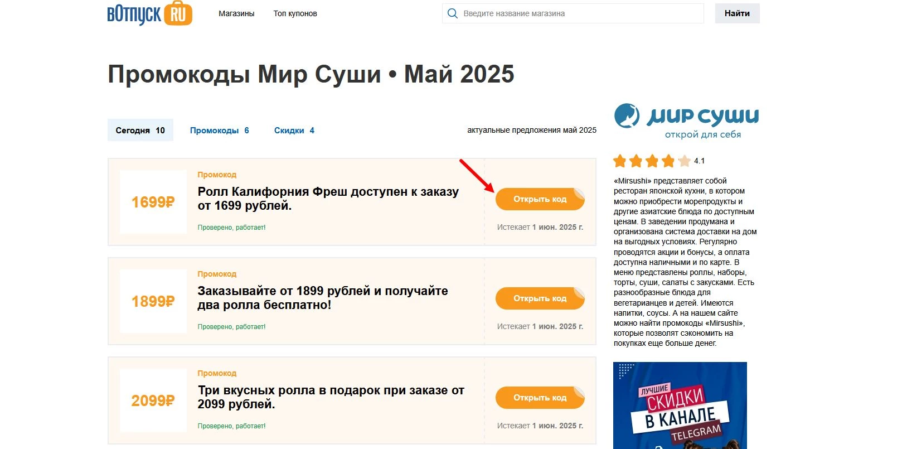Open the Топ купонов menu item
The image size is (907, 449).
295,13
